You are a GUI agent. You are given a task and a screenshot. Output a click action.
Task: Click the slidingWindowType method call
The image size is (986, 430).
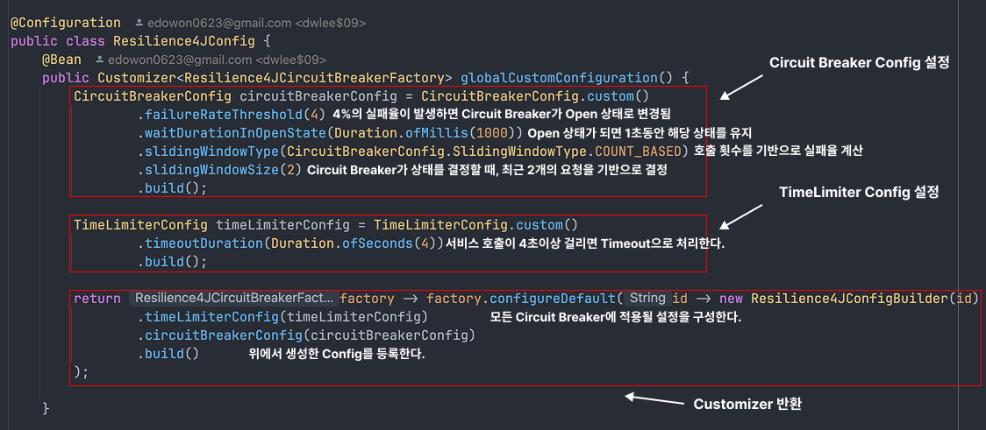click(211, 152)
